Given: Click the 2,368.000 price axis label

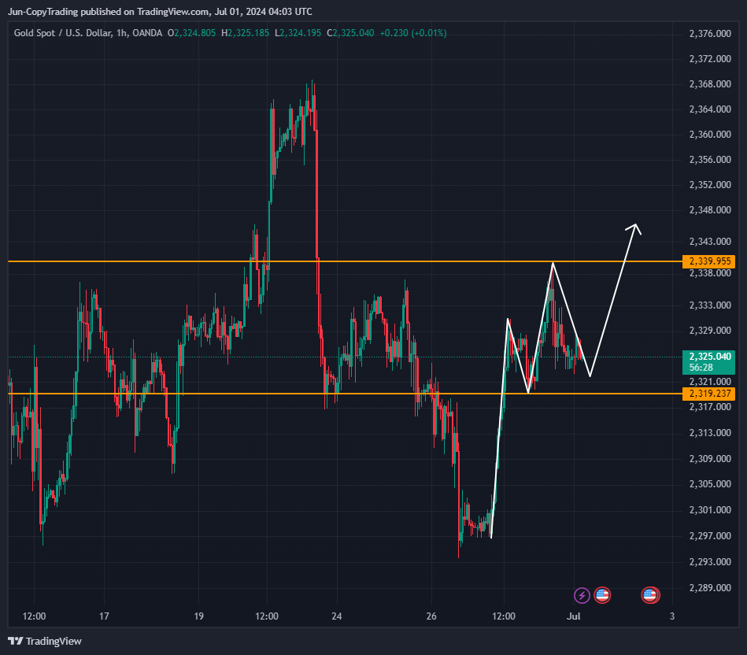Looking at the screenshot, I should pos(710,83).
